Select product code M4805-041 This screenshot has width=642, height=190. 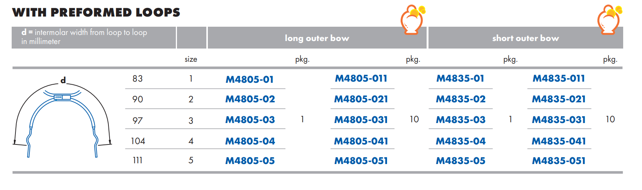pyautogui.click(x=361, y=141)
